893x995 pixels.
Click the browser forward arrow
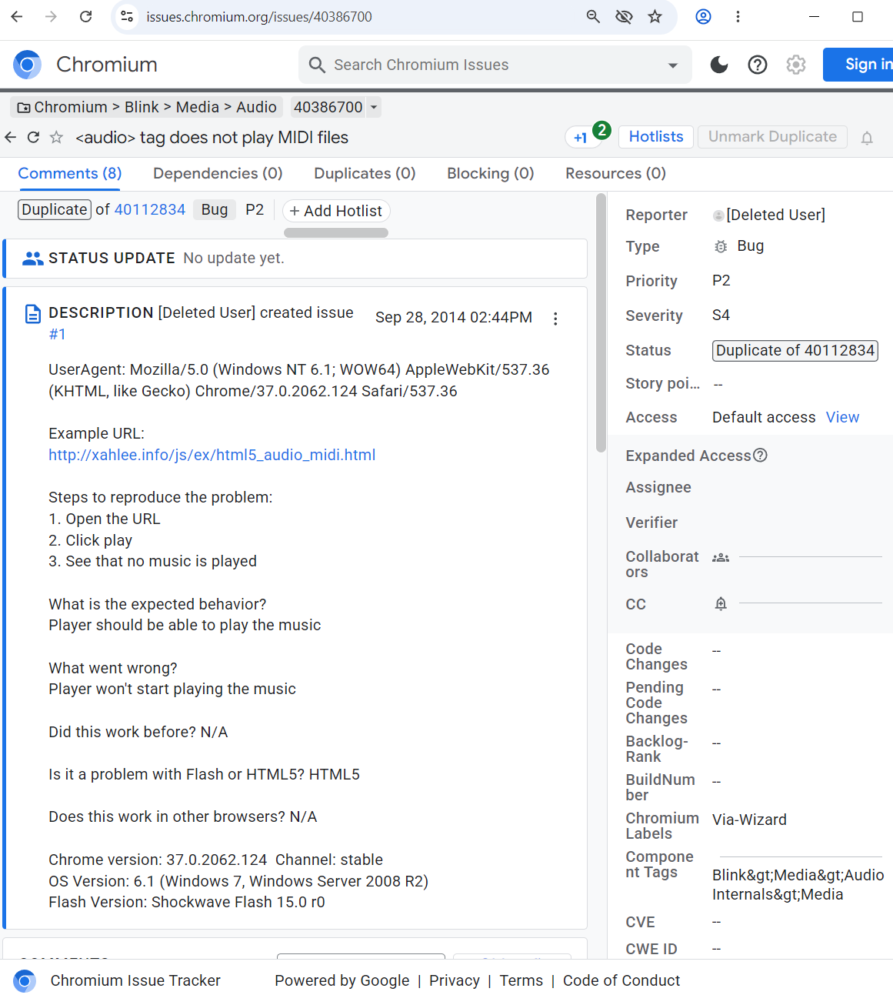click(x=51, y=16)
